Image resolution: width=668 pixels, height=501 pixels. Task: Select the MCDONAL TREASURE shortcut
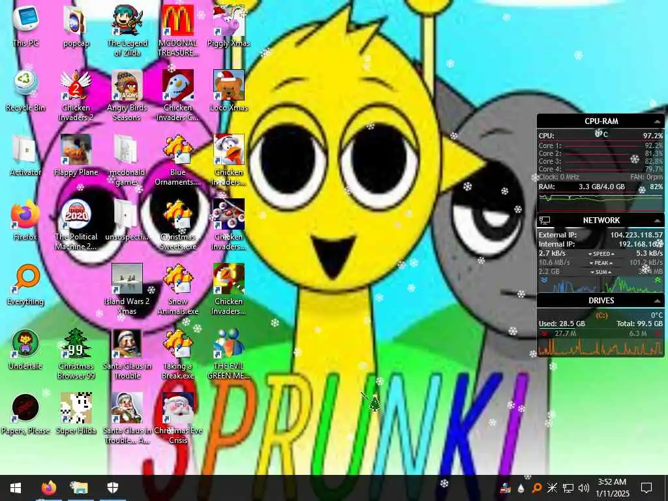pyautogui.click(x=178, y=31)
